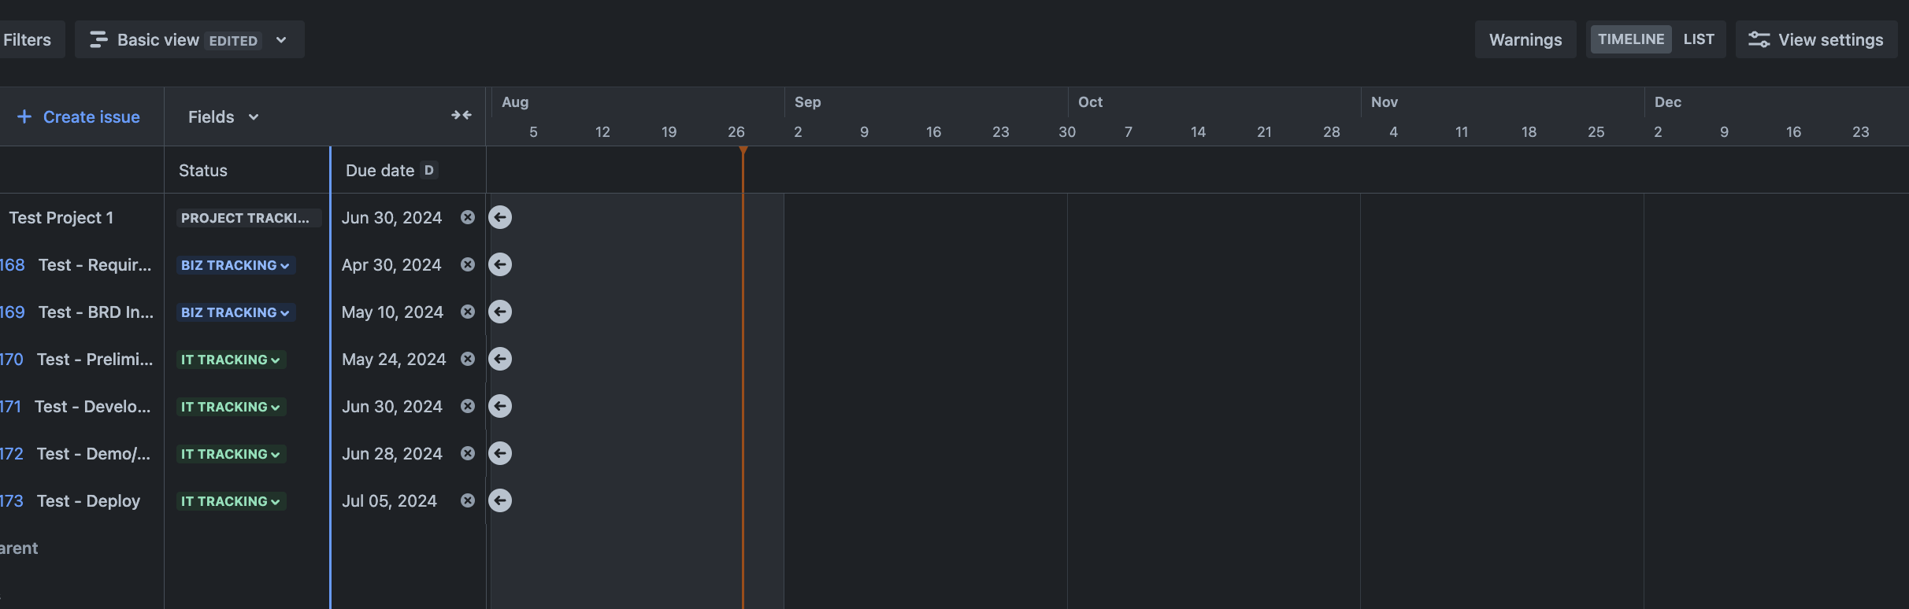Click the D badge next to Due date

pos(429,170)
